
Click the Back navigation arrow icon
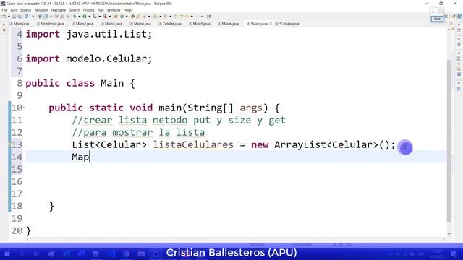pyautogui.click(x=187, y=17)
